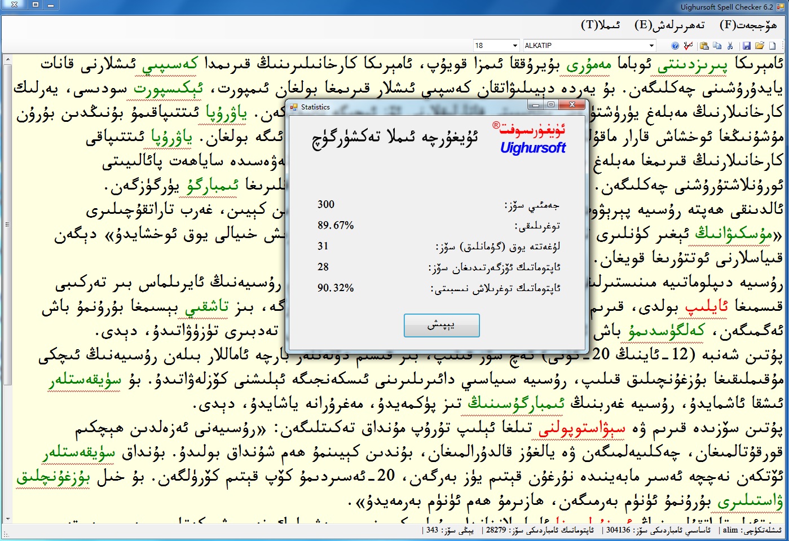Click the open folder icon
789x541 pixels.
click(x=760, y=46)
